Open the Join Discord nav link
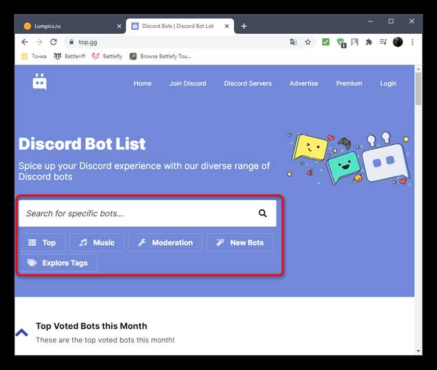 [188, 83]
